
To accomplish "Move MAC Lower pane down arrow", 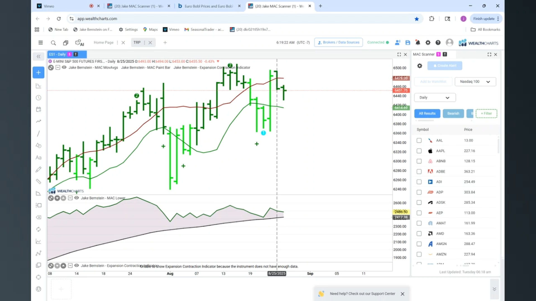I will [57, 198].
